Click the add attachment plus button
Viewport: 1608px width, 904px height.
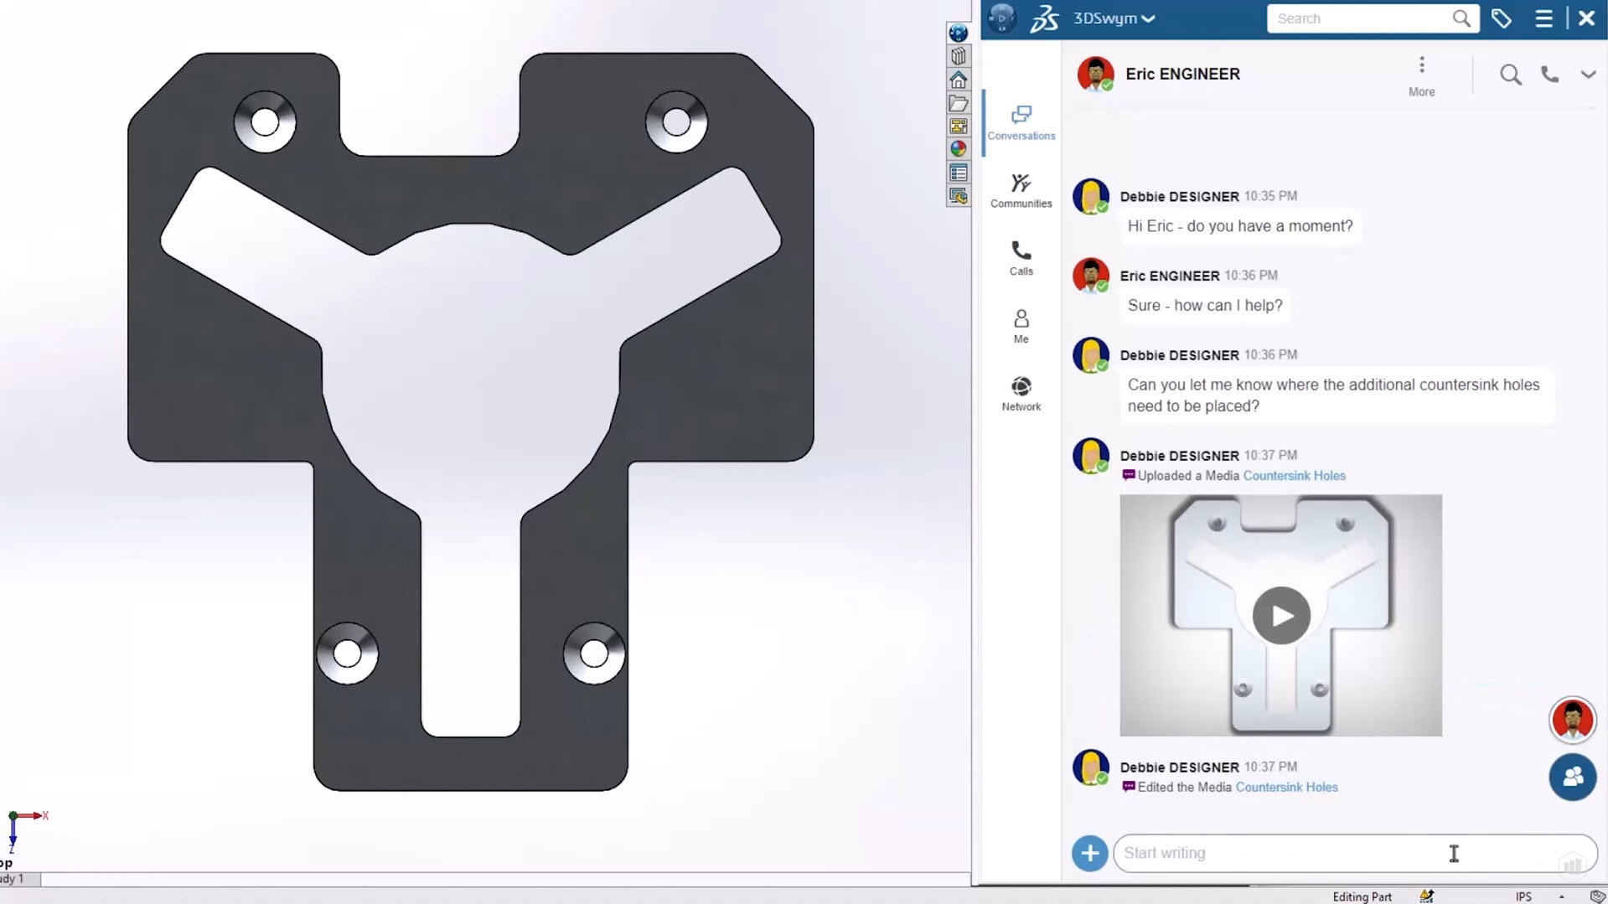(x=1089, y=853)
